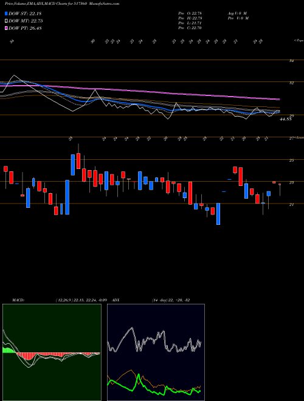
Task: Click the orange line peak in ADX panel
Action: click(131, 370)
